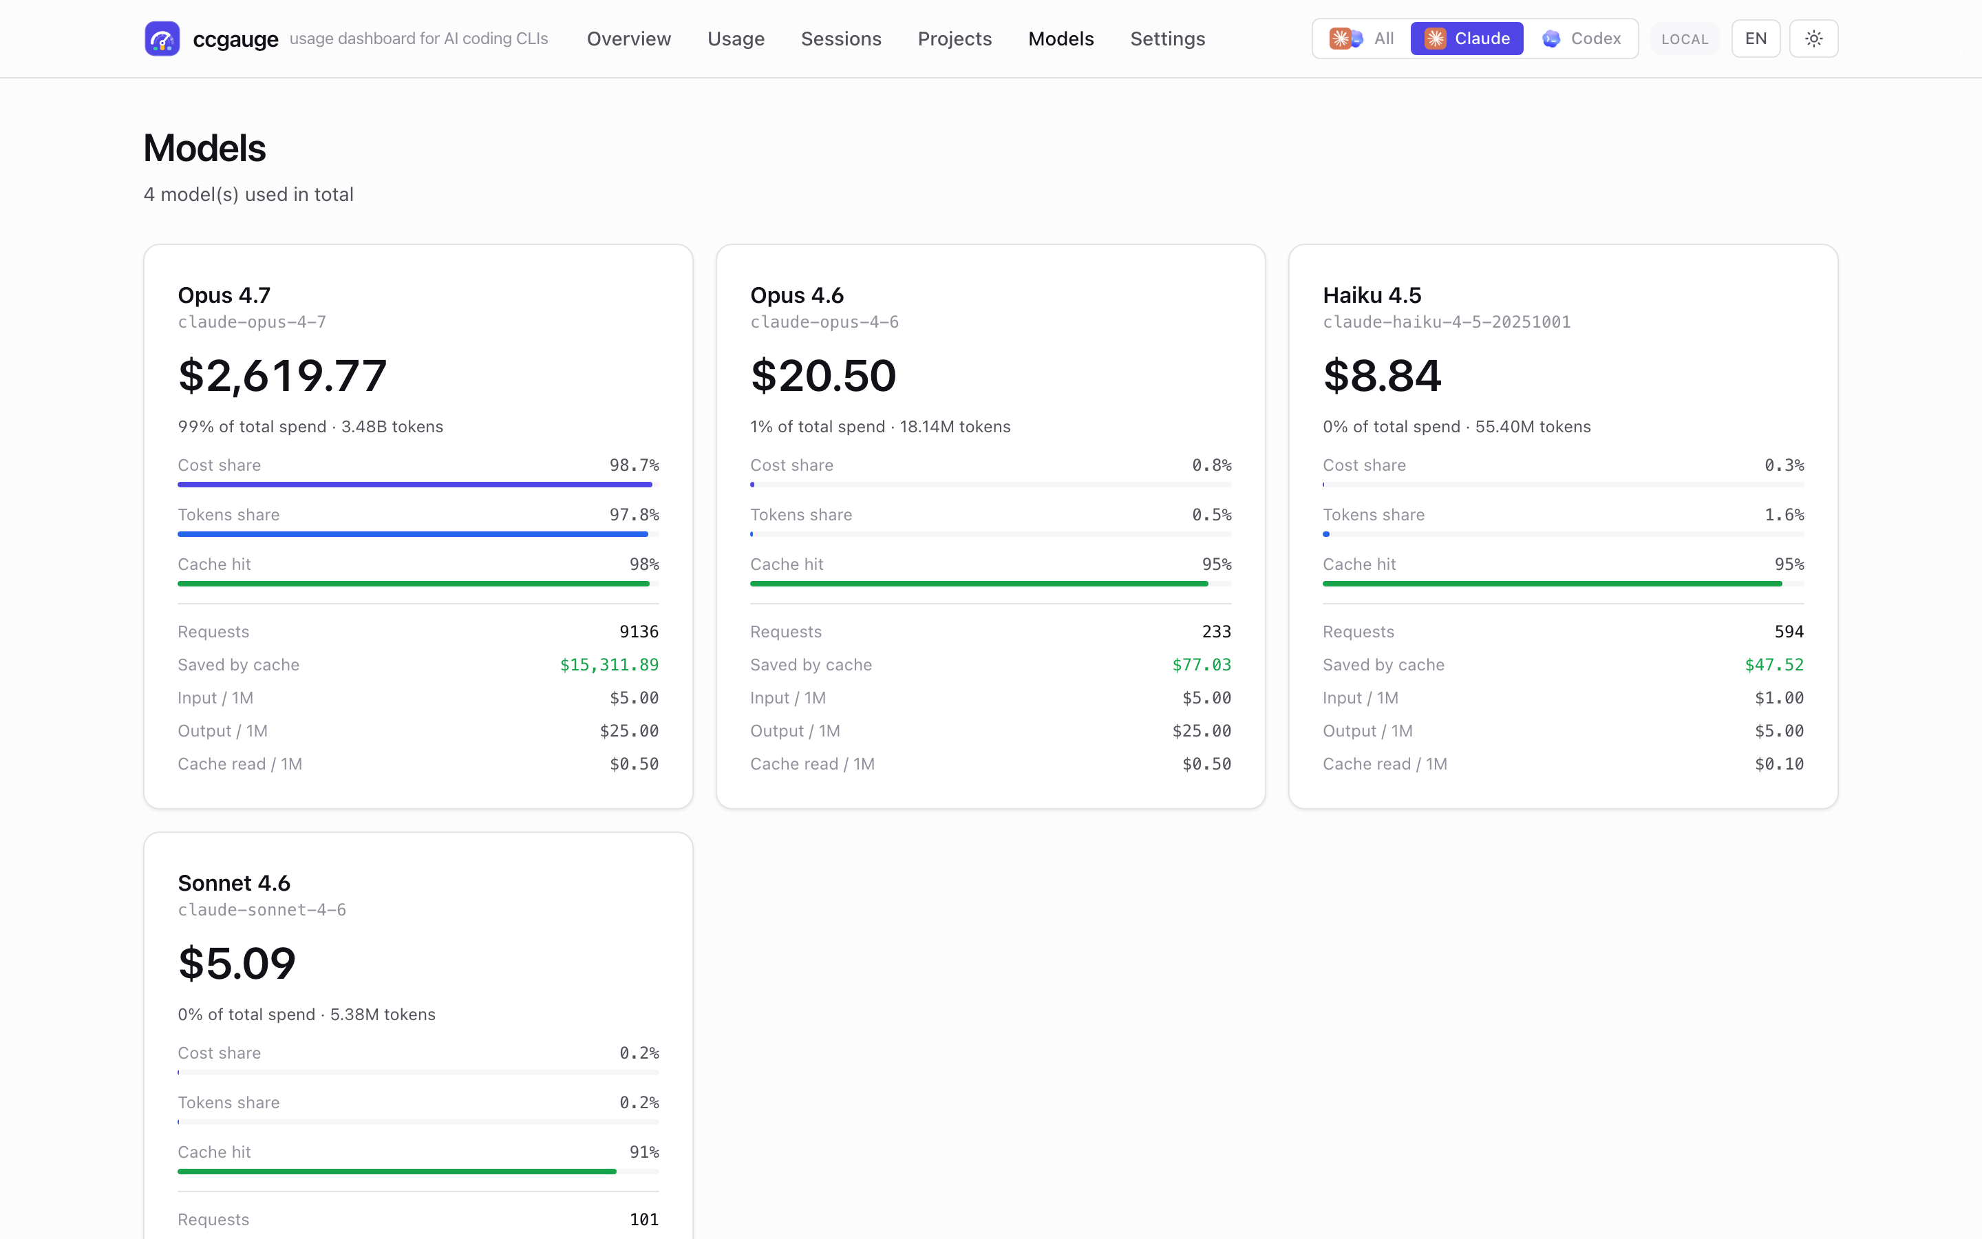Click the saved by cache value $15,311.89

(609, 664)
